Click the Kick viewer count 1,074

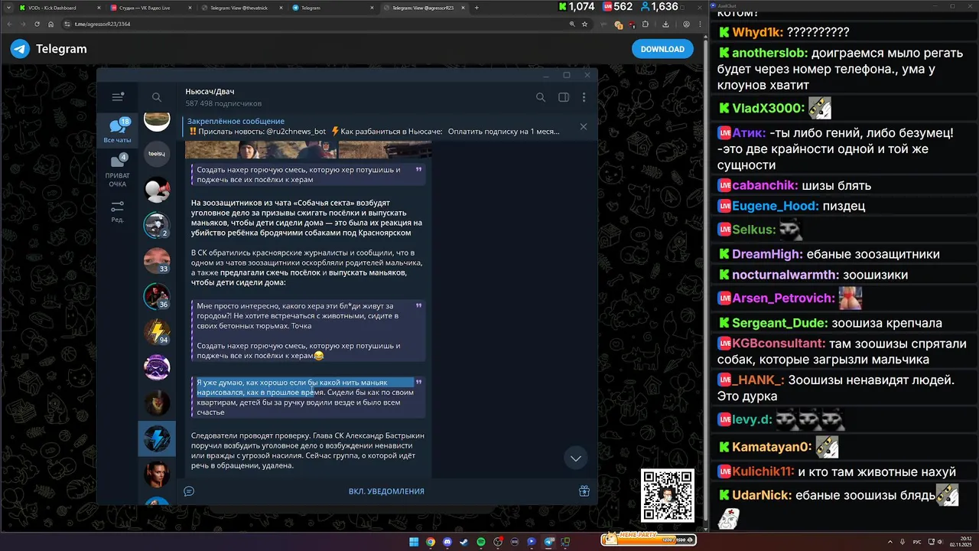[576, 6]
